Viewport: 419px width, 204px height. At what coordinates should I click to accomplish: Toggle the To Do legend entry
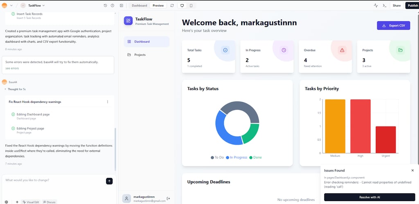point(217,157)
